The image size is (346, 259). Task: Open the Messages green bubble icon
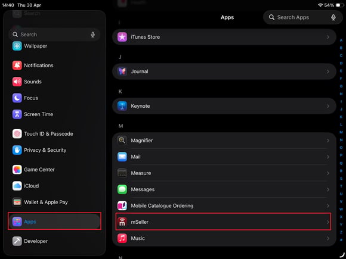[x=122, y=189]
